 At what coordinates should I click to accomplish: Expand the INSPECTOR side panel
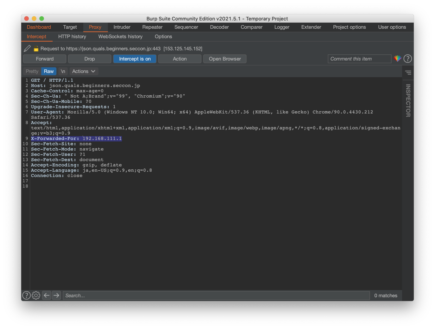pyautogui.click(x=408, y=100)
